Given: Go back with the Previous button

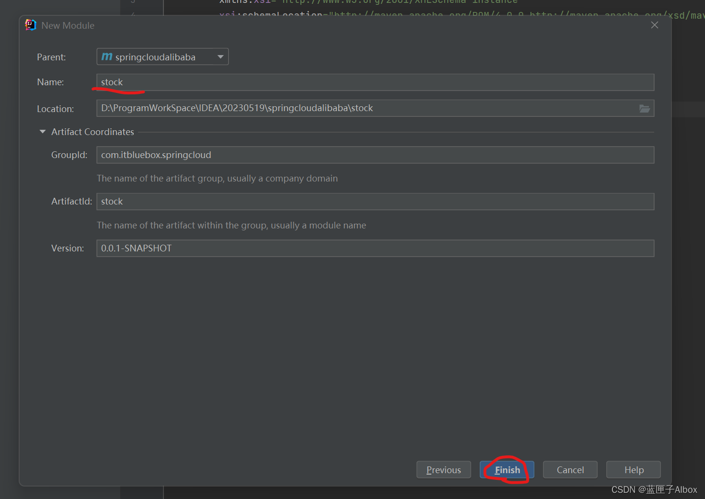Looking at the screenshot, I should (444, 470).
